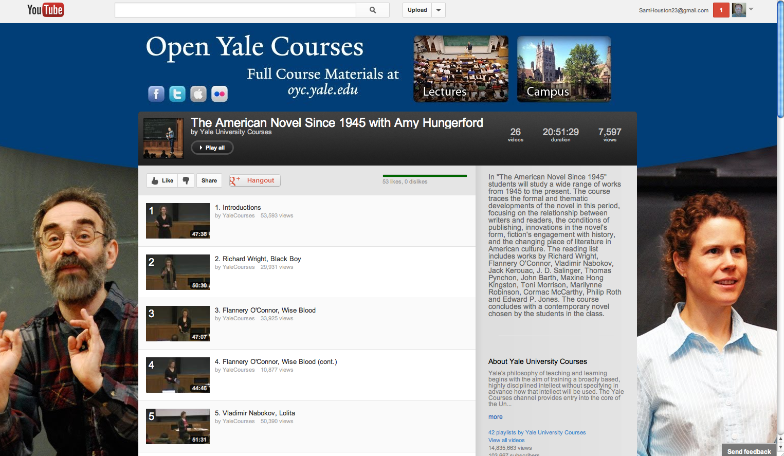The height and width of the screenshot is (456, 784).
Task: Click the YouTube logo
Action: (x=45, y=9)
